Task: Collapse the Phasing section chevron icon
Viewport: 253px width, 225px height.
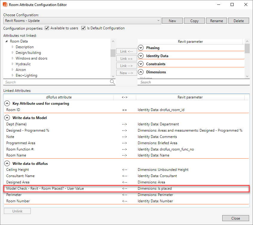Action: pos(140,48)
